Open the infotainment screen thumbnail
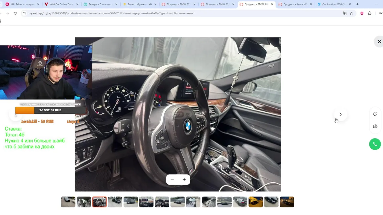383x215 pixels. pyautogui.click(x=146, y=202)
